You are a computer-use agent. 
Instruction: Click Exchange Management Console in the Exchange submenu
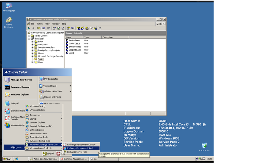[81, 145]
